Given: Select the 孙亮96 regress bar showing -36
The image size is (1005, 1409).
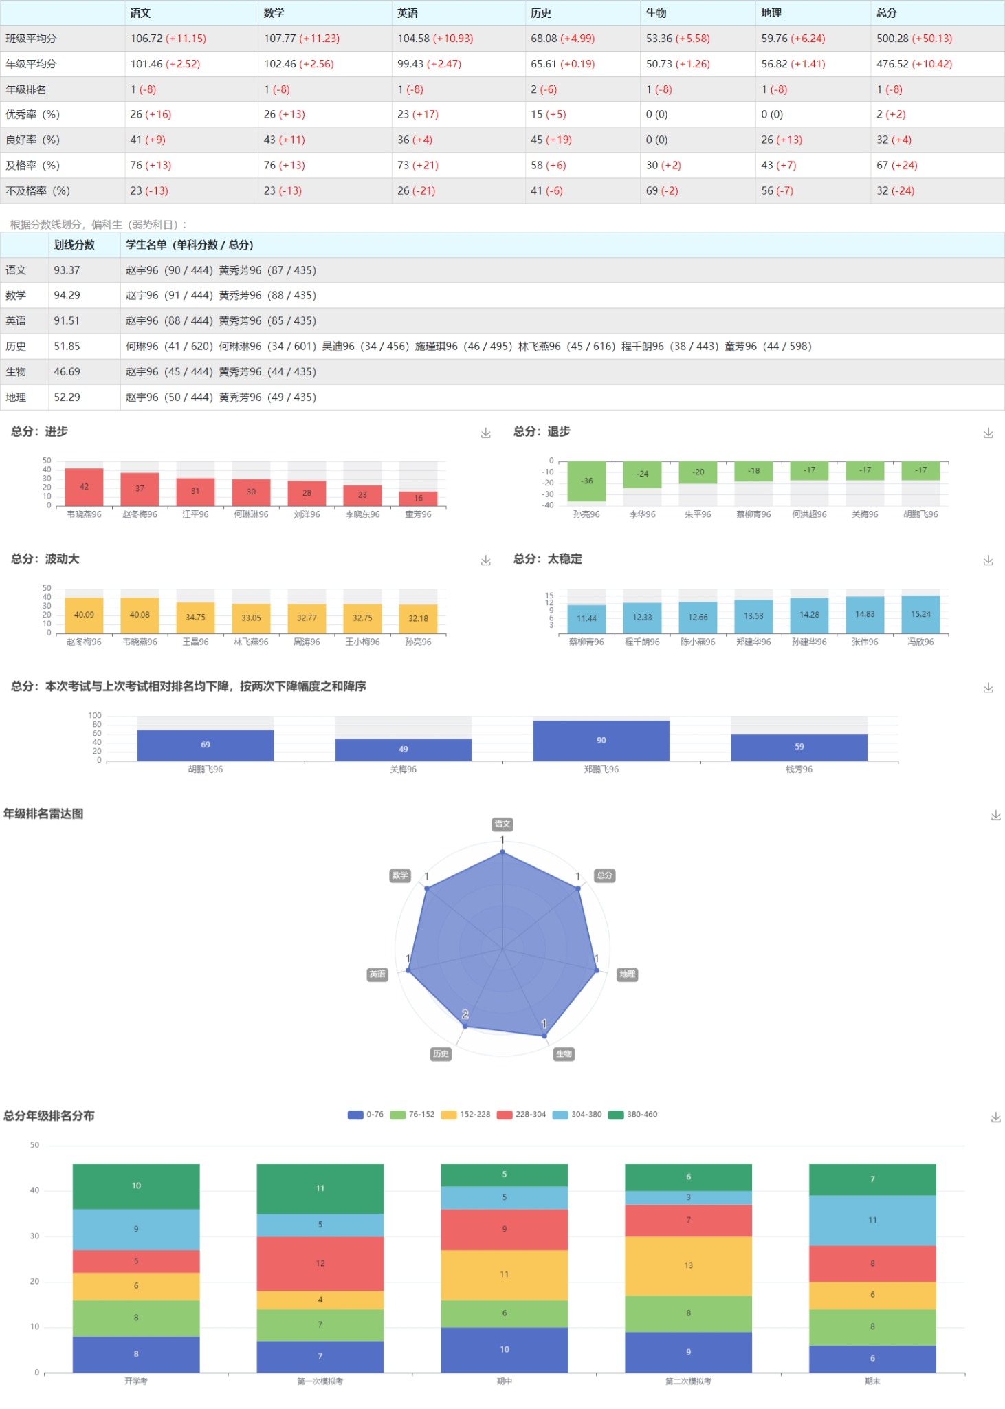Looking at the screenshot, I should [586, 481].
